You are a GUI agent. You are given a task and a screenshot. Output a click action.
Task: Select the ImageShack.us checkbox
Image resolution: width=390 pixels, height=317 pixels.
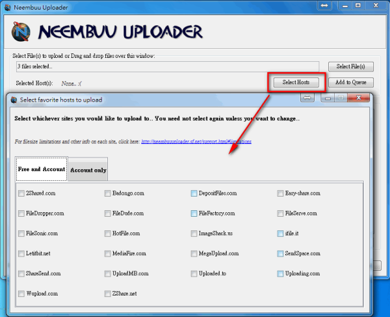[194, 233]
